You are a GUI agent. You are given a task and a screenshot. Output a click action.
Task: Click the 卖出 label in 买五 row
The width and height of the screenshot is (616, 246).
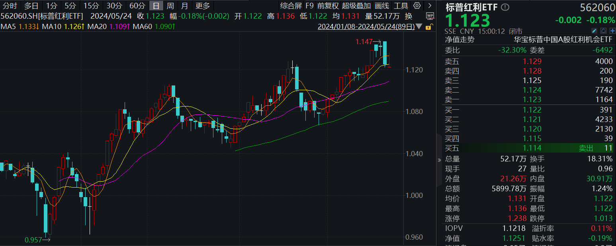pos(586,148)
